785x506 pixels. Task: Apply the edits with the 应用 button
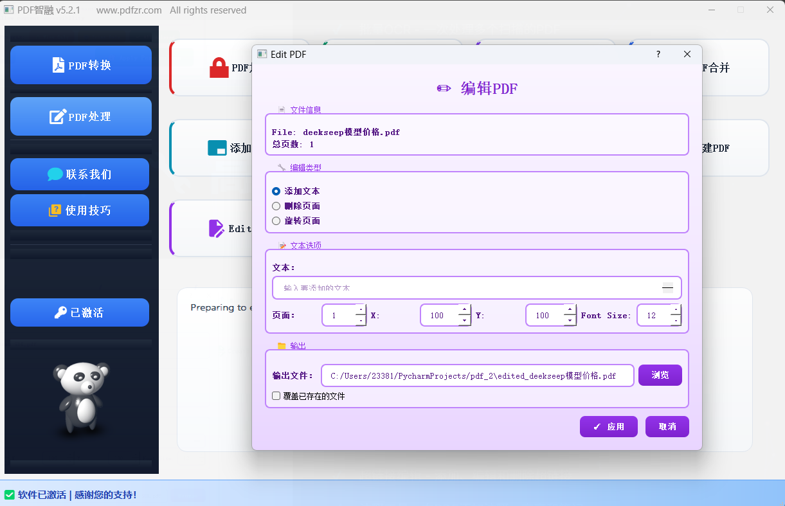[x=608, y=426]
